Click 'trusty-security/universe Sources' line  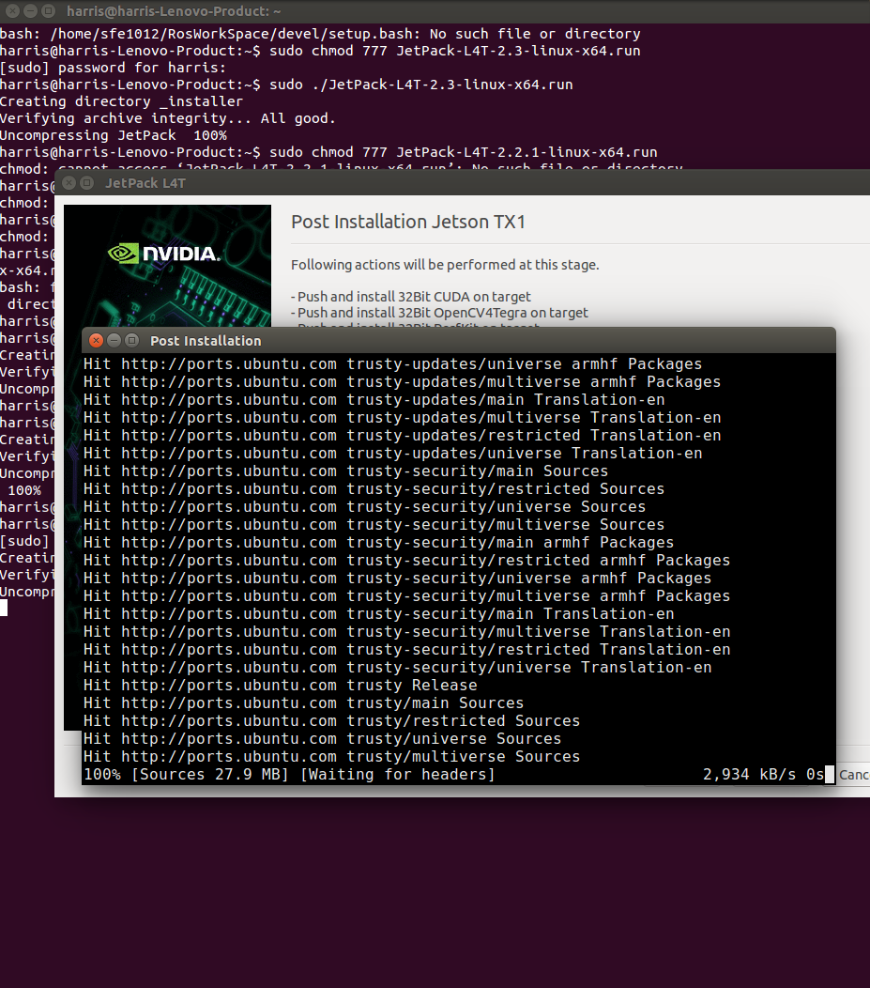click(364, 506)
